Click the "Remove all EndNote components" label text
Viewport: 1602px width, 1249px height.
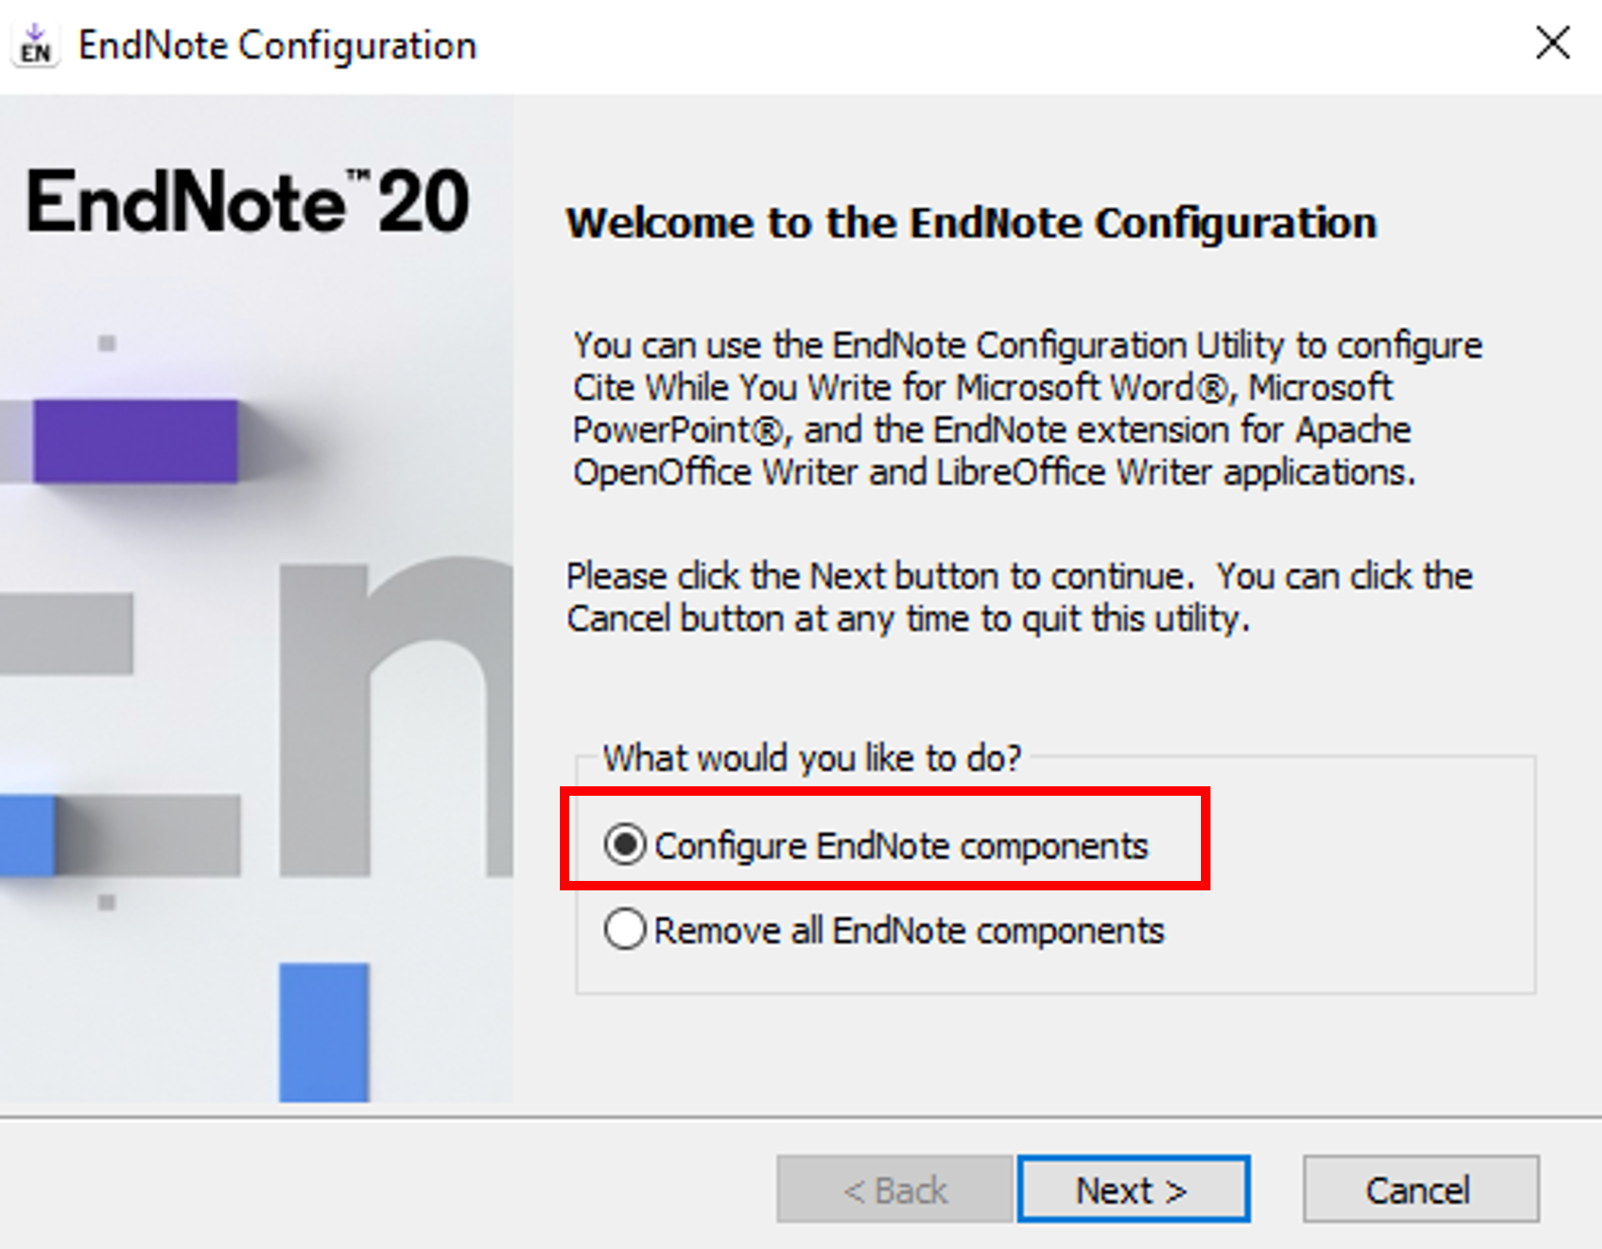coord(909,931)
